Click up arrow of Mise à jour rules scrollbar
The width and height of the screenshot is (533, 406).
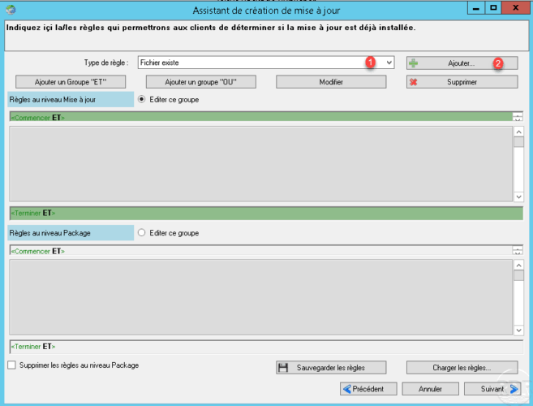pyautogui.click(x=518, y=132)
